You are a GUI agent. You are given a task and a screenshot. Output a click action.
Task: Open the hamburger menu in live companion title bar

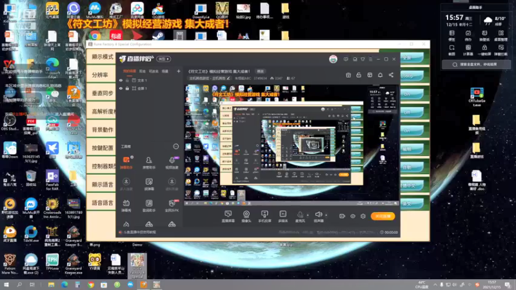(370, 59)
